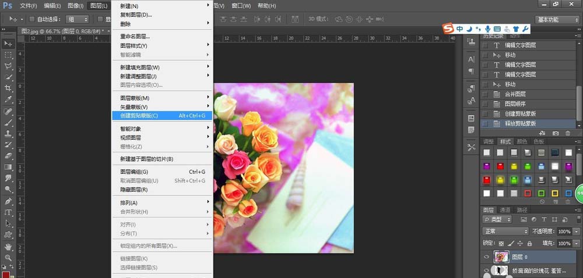This screenshot has height=278, width=583.
Task: Open the 类型 layer filter dropdown
Action: click(497, 219)
